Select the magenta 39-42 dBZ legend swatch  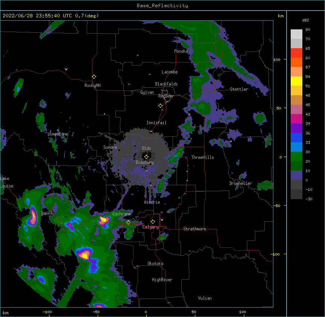[x=296, y=119]
